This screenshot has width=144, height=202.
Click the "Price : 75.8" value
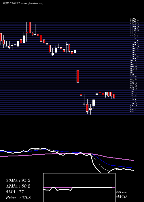click(x=18, y=198)
